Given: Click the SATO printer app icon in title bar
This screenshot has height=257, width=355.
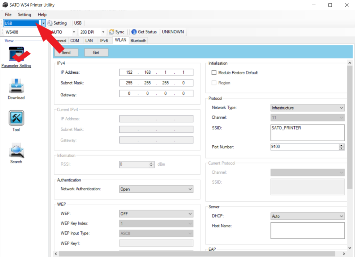Looking at the screenshot, I should pyautogui.click(x=5, y=5).
